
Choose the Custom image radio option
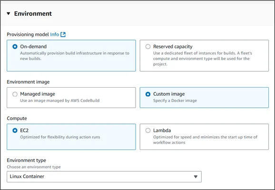tap(148, 94)
